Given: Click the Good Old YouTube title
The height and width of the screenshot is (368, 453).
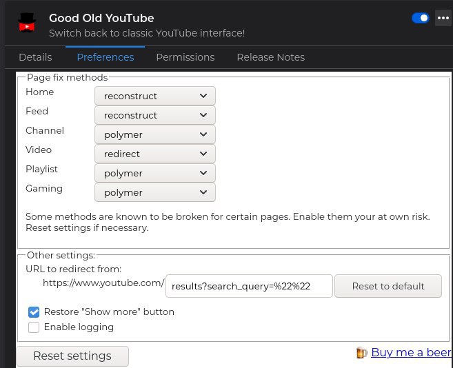Looking at the screenshot, I should pos(101,18).
